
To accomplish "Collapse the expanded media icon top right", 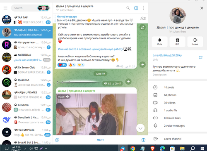I will pyautogui.click(x=142, y=27).
